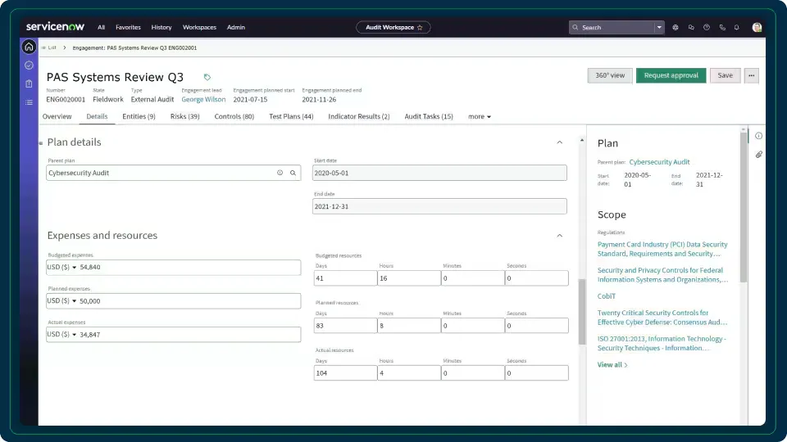Viewport: 787px width, 442px height.
Task: Favorite Audit Workspace with star icon
Action: click(420, 28)
